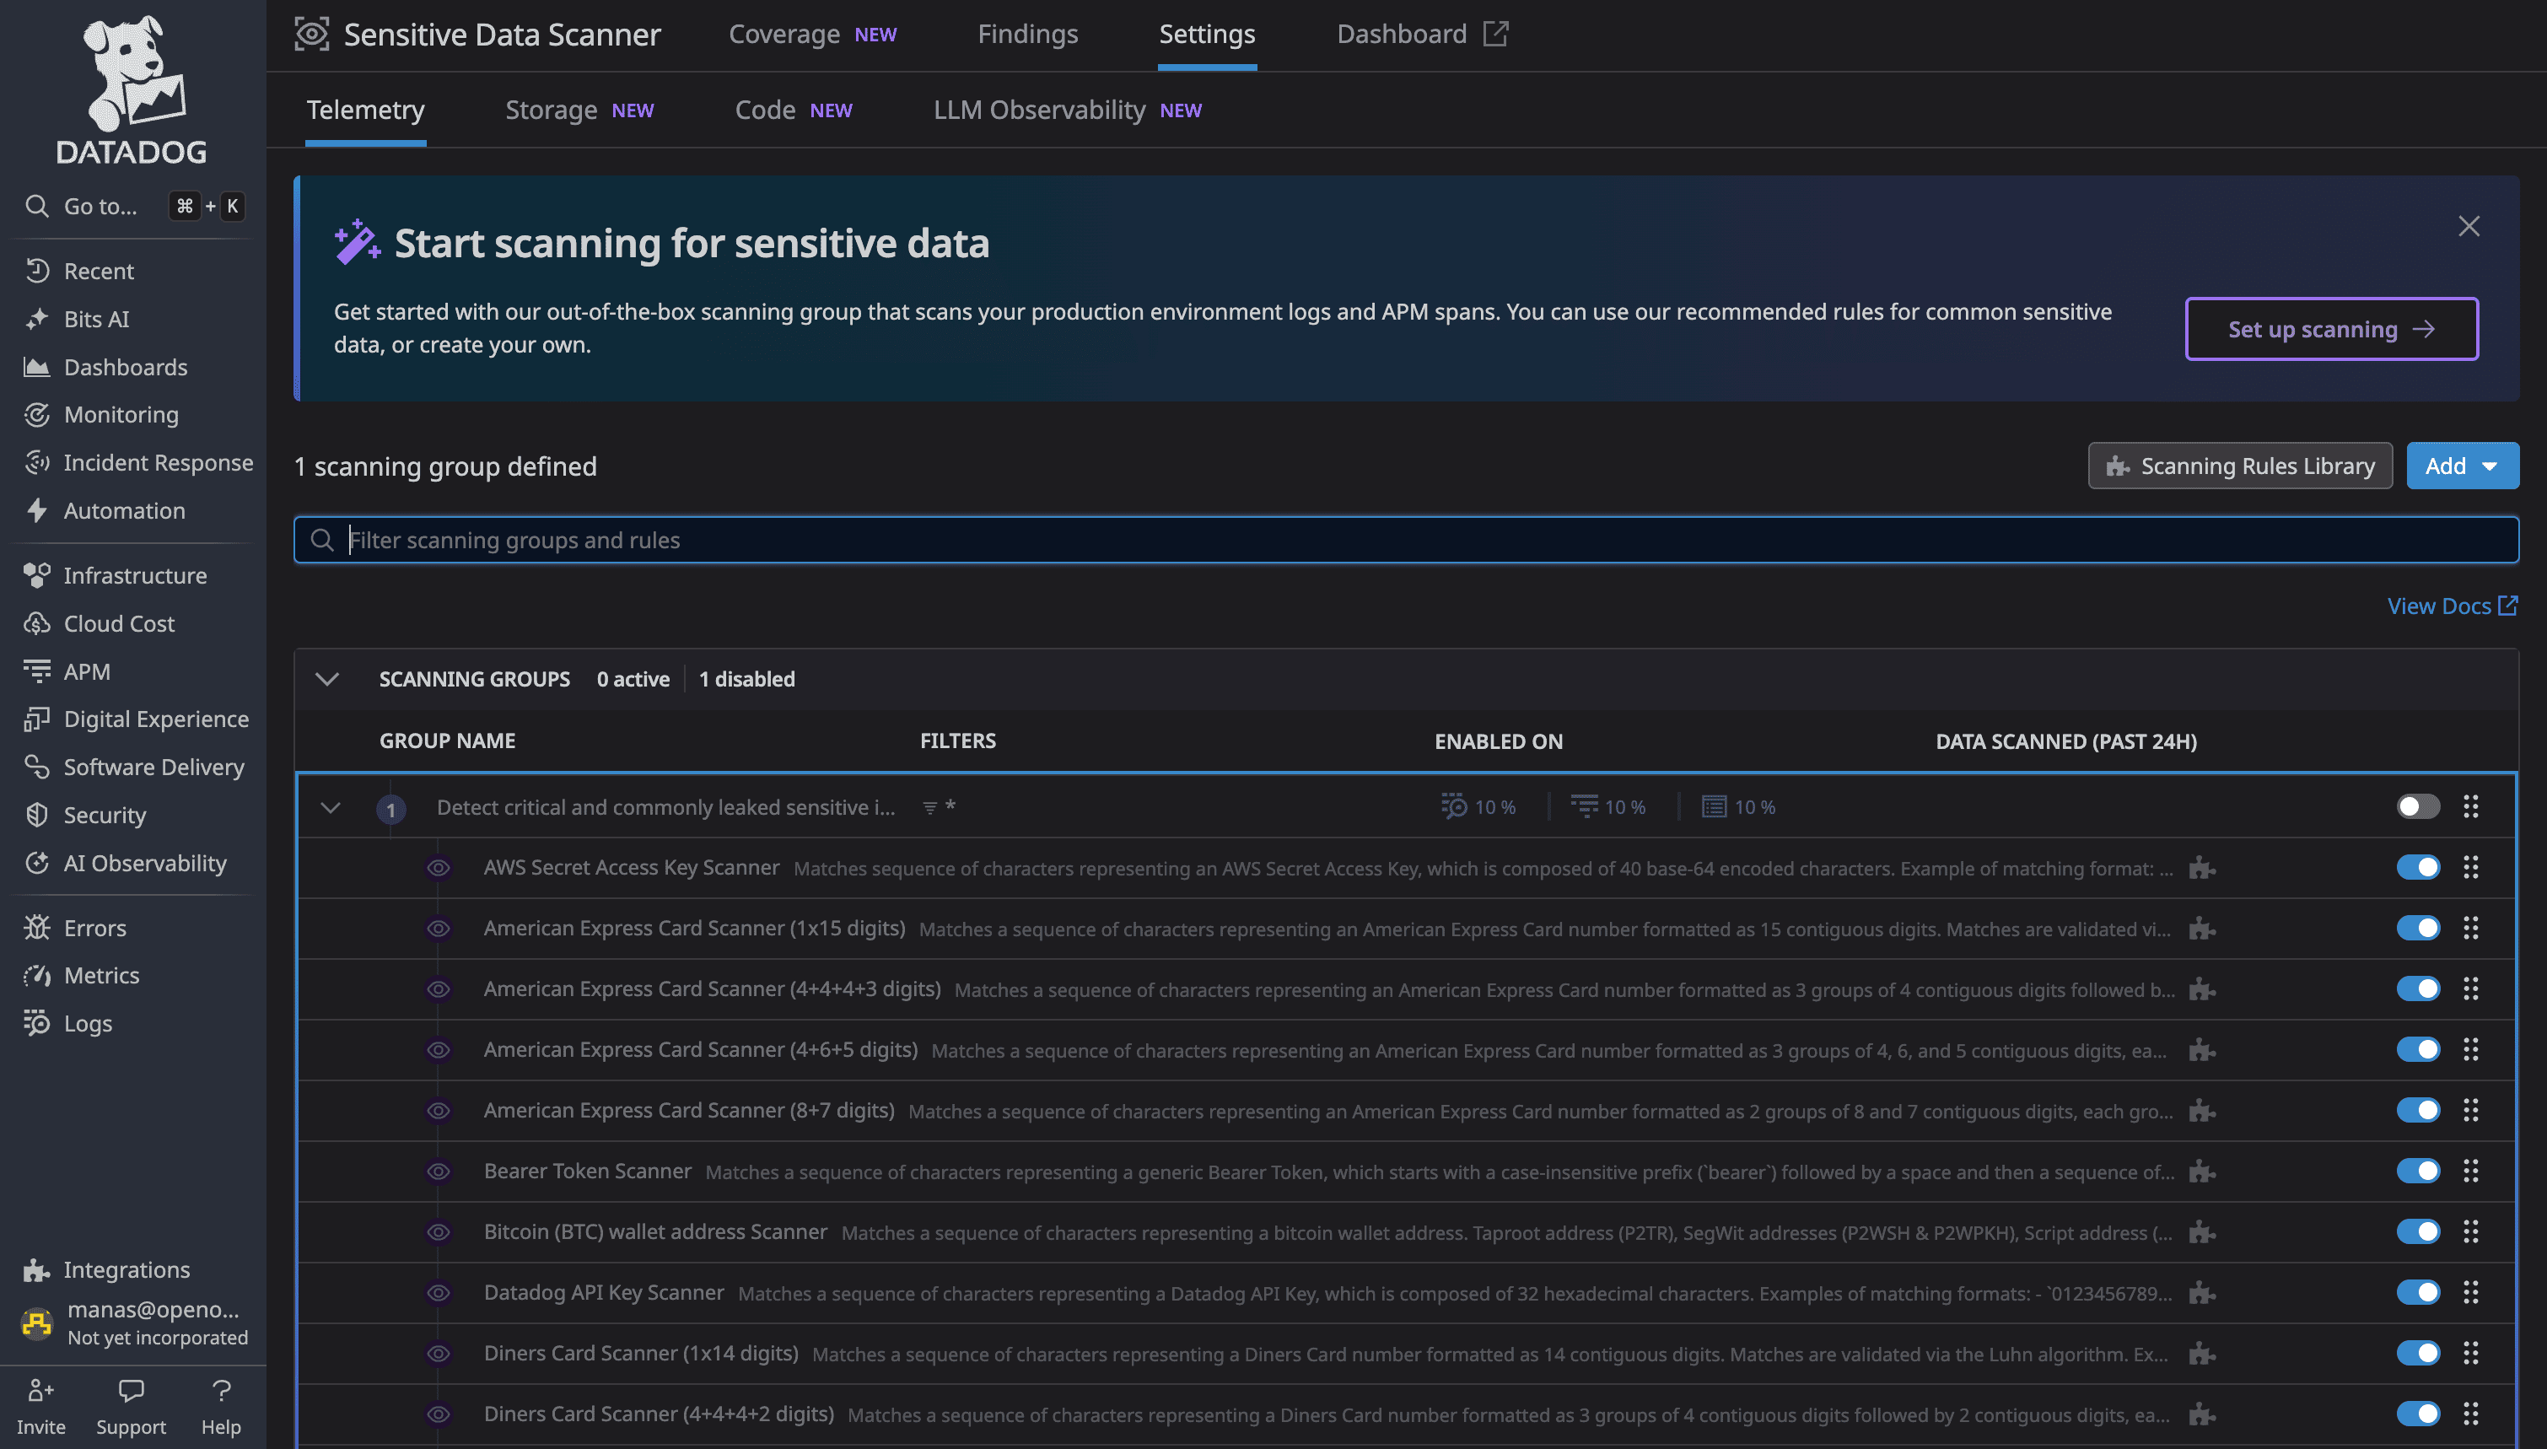The image size is (2547, 1449).
Task: Open the Storage tab
Action: tap(552, 110)
